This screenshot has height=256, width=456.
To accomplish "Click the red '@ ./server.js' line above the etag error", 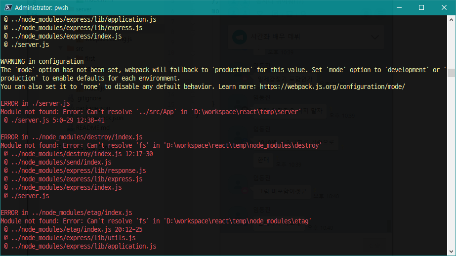I will coord(27,196).
